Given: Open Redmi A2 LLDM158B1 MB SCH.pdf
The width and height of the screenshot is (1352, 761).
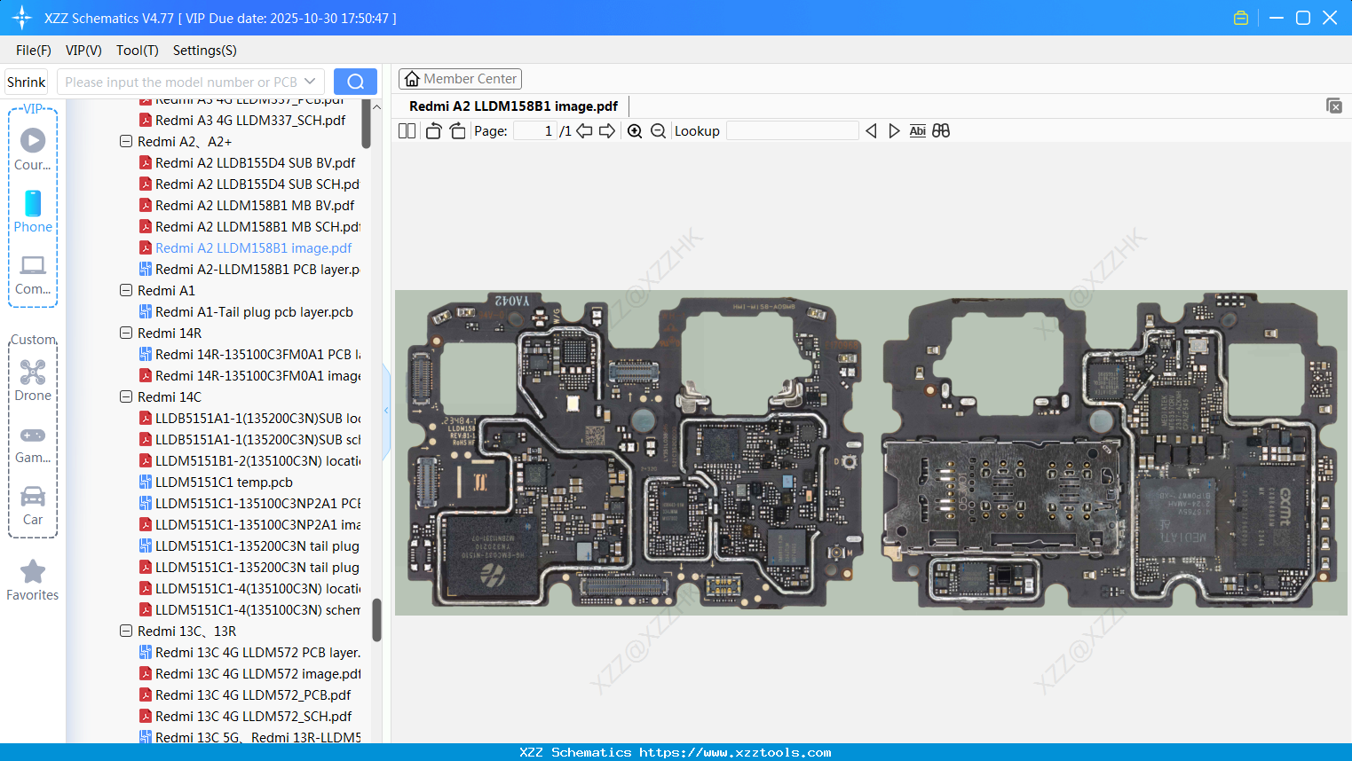Looking at the screenshot, I should 257,227.
